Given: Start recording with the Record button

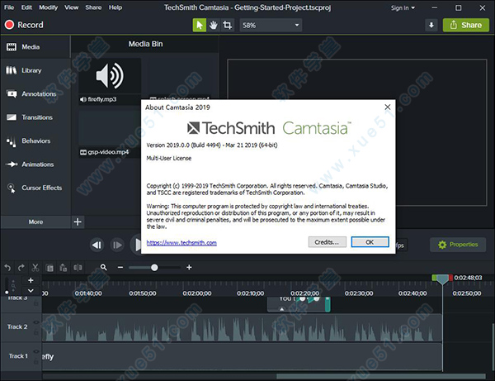Looking at the screenshot, I should click(x=24, y=25).
